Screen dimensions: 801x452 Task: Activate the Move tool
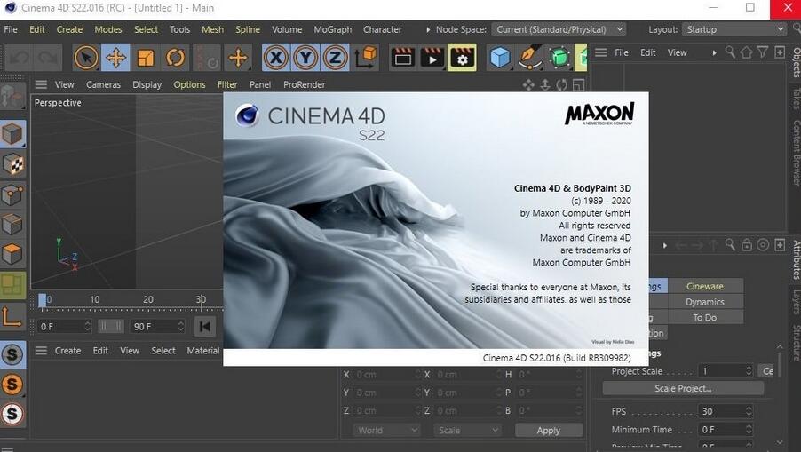(115, 57)
